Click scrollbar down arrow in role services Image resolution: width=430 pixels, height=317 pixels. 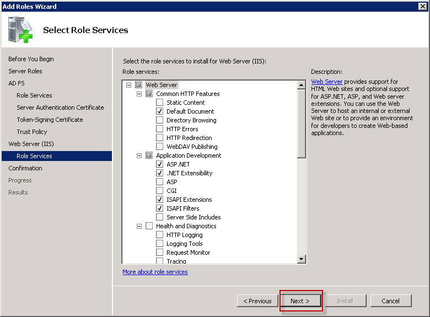click(302, 259)
